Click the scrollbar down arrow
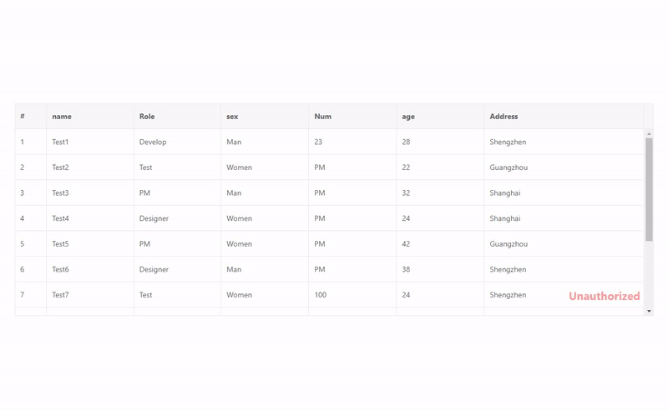 pos(649,312)
